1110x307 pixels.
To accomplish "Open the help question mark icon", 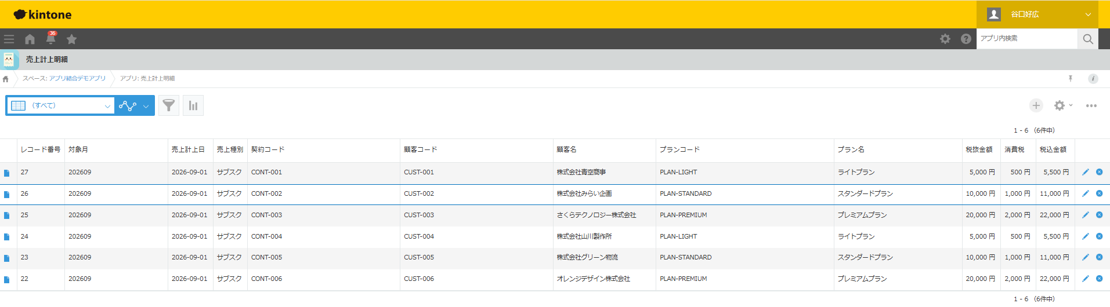I will tap(966, 39).
